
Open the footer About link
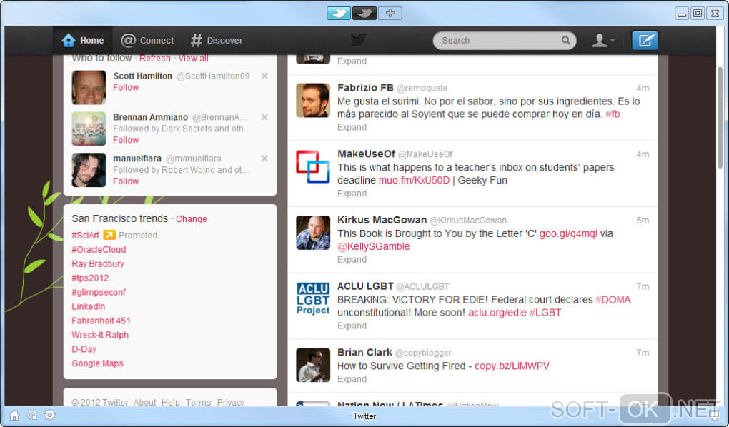pos(144,403)
